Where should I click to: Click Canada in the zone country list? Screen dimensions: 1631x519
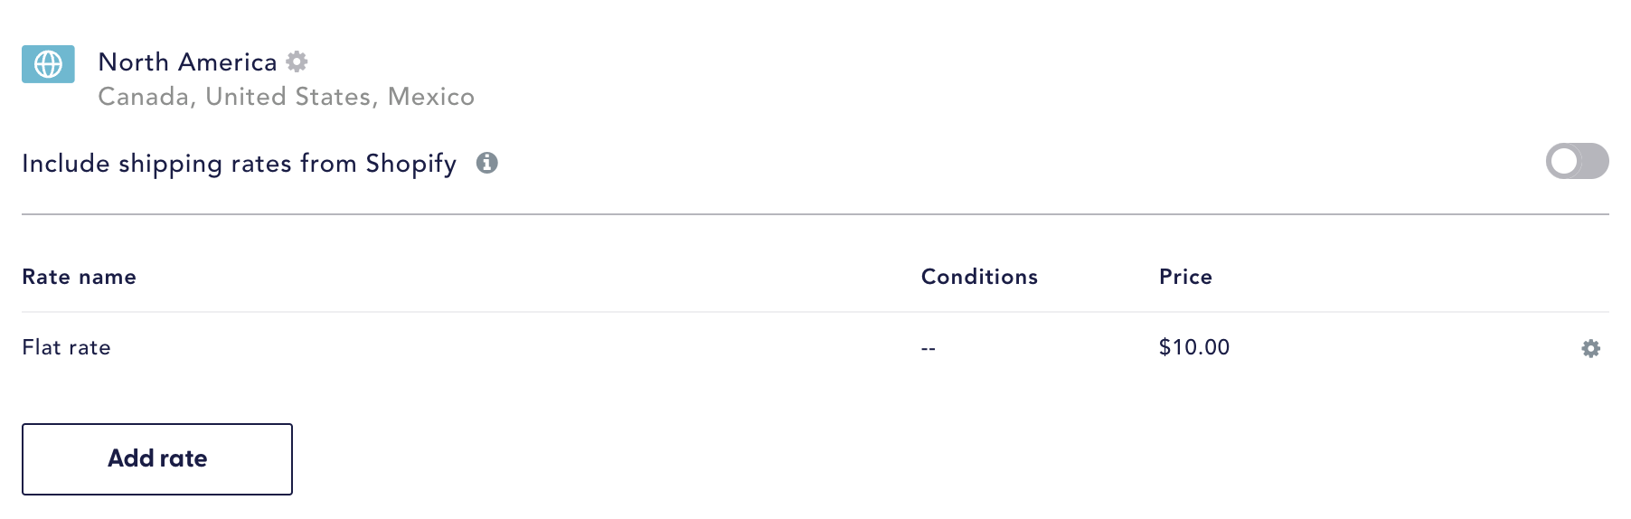point(143,97)
